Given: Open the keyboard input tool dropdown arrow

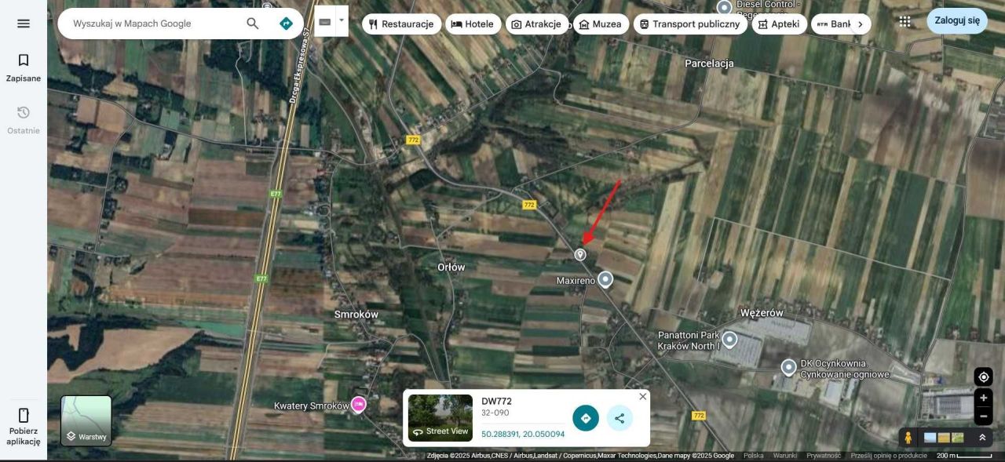Looking at the screenshot, I should click(342, 21).
